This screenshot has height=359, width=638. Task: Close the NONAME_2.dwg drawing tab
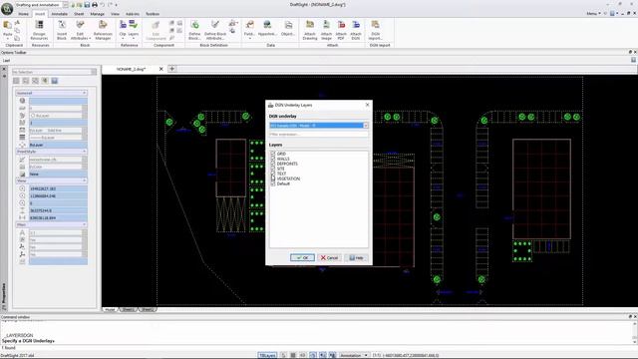[161, 69]
